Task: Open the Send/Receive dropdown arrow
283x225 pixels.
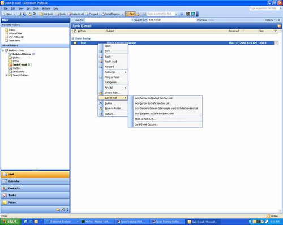Action: (x=122, y=14)
